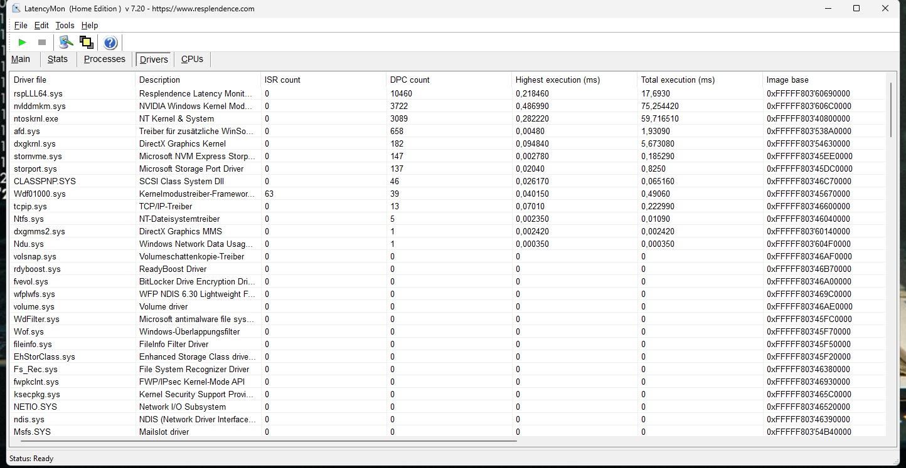906x468 pixels.
Task: Sort by the Image base column header
Action: pos(824,80)
